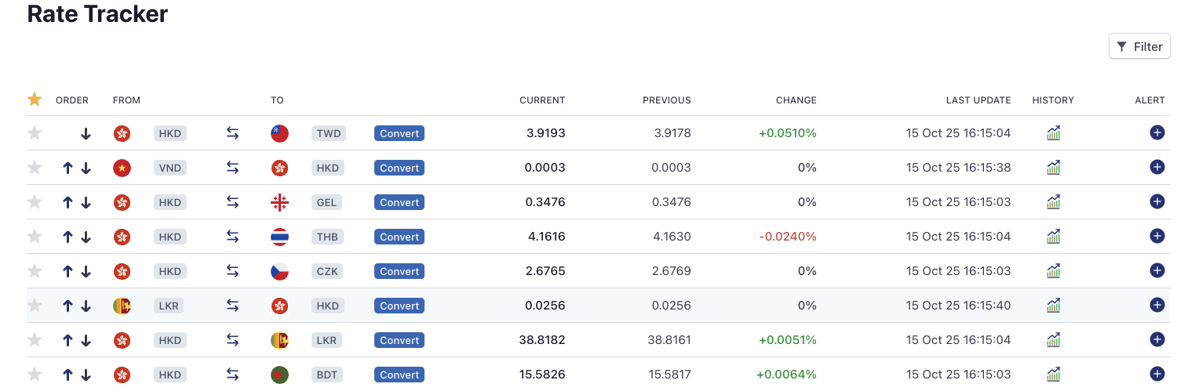The image size is (1188, 391).
Task: Swap currencies in HKD to LKR row
Action: coord(232,340)
